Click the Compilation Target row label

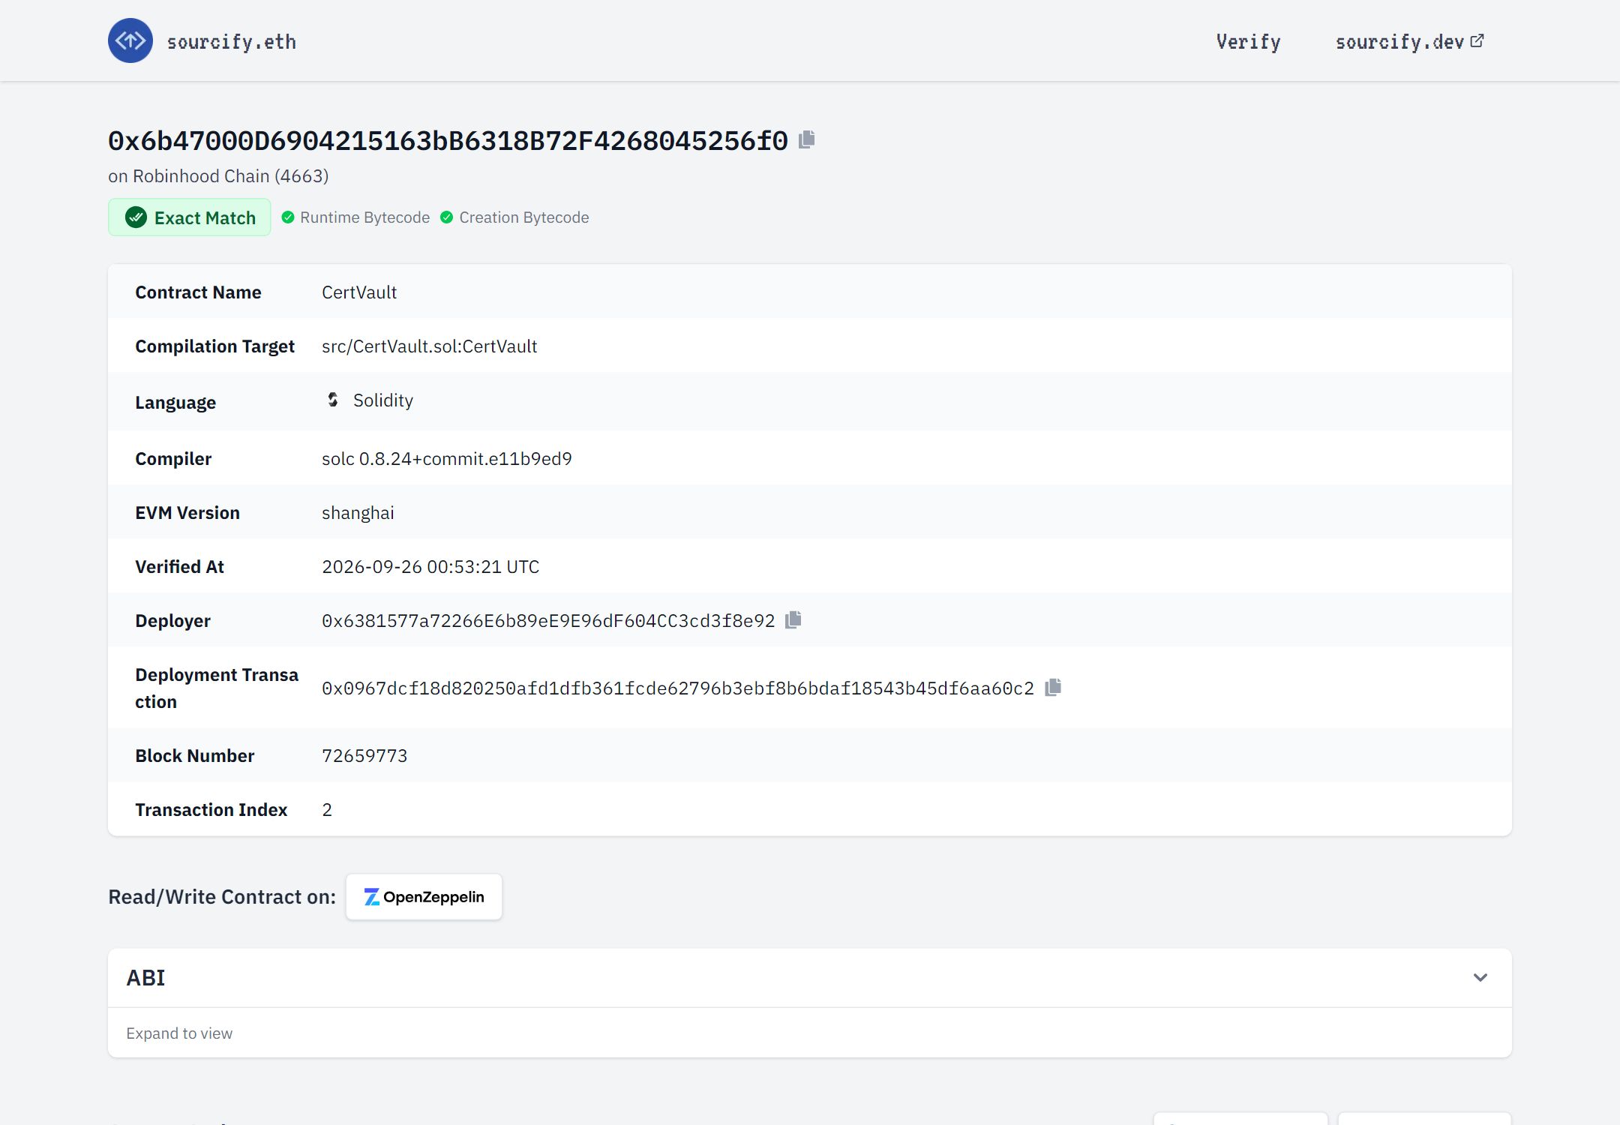pyautogui.click(x=214, y=346)
